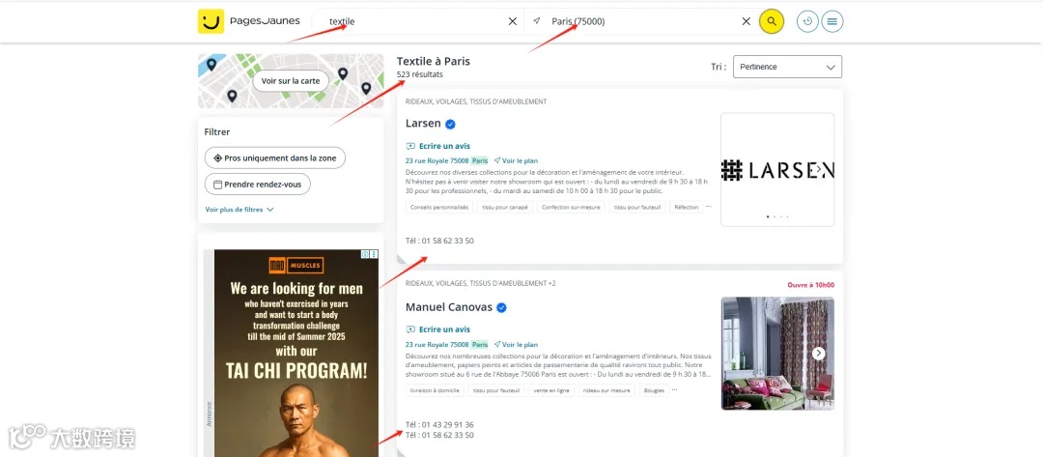Click Larsen's phone "Tél : 01 58 62 33 50"
This screenshot has height=457, width=1043.
[439, 241]
